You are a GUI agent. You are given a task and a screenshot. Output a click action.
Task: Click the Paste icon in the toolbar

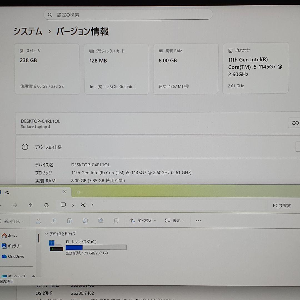click(x=70, y=221)
